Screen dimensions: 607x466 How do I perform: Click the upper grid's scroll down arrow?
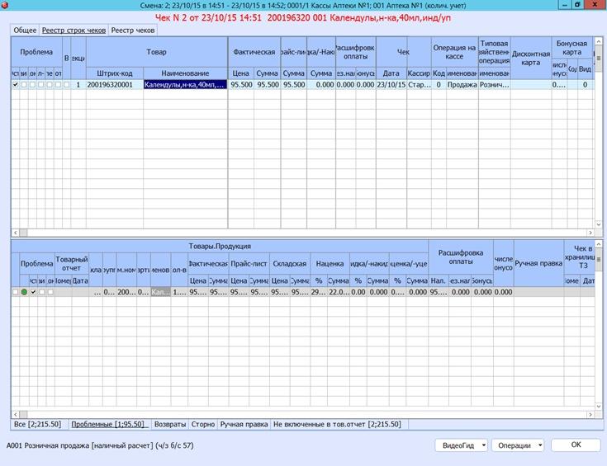(599, 224)
